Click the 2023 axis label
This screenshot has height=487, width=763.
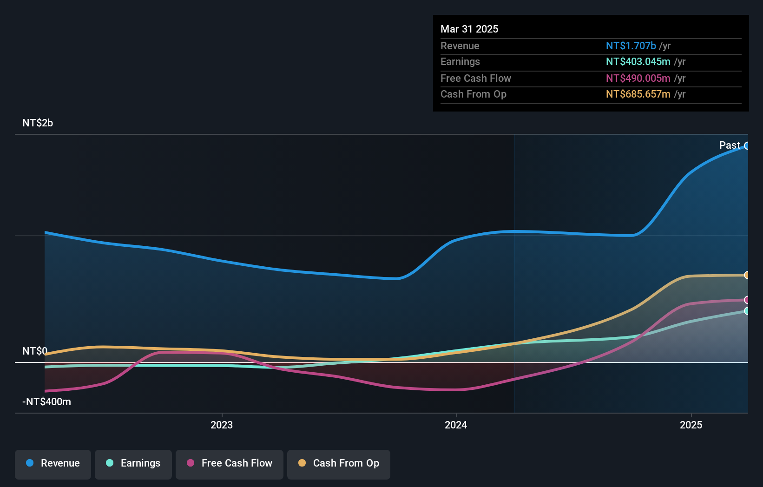pyautogui.click(x=222, y=425)
